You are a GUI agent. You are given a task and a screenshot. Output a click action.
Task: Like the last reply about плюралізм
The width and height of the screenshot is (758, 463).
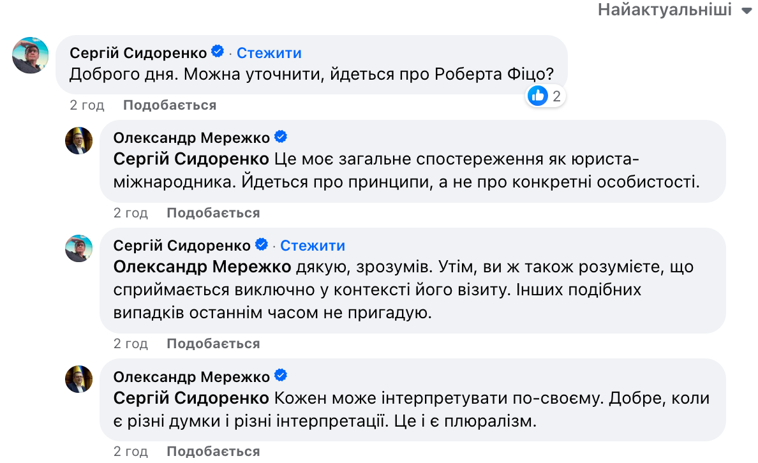pos(213,452)
